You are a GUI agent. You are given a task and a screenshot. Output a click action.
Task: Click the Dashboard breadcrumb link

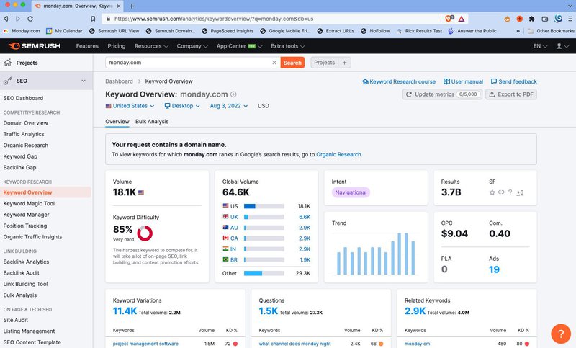[119, 81]
